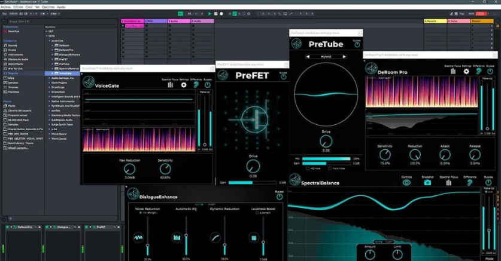Enable PreTube HQ mode checkbox
The height and width of the screenshot is (261, 501).
pyautogui.click(x=308, y=168)
